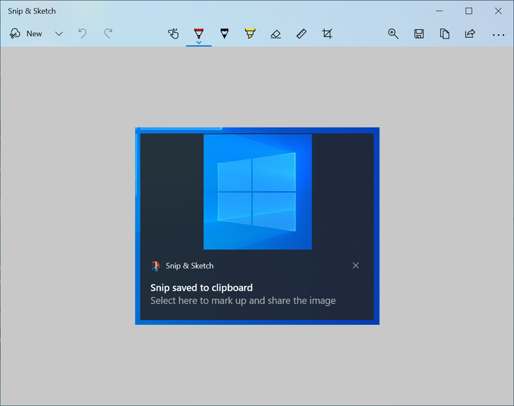The width and height of the screenshot is (514, 406).
Task: Click the Redo arrow
Action: point(108,33)
